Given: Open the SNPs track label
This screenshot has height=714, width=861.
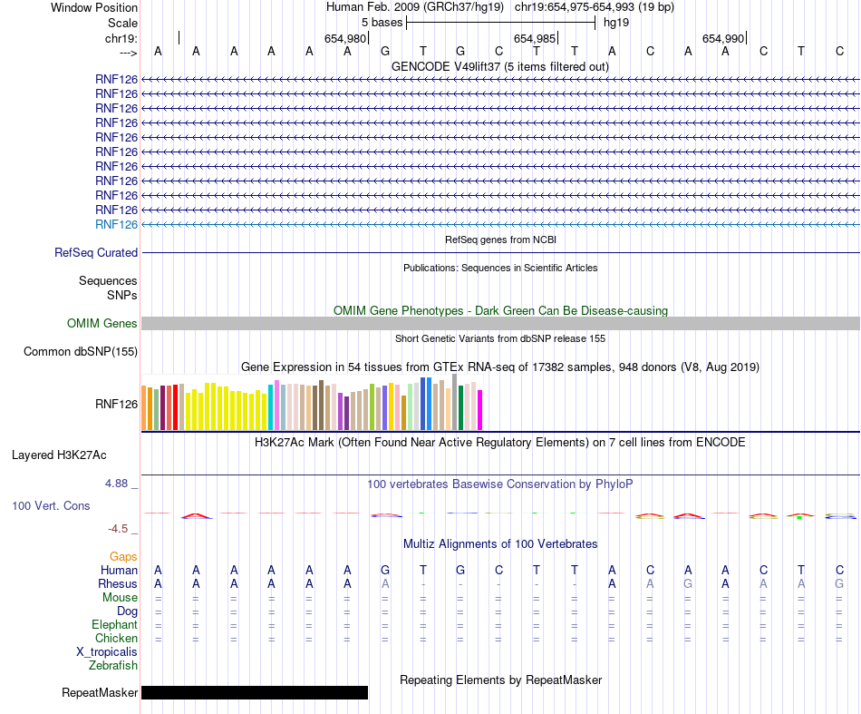Looking at the screenshot, I should pyautogui.click(x=122, y=295).
